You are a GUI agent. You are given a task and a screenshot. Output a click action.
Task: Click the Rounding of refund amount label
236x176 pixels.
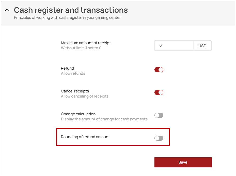(x=85, y=137)
